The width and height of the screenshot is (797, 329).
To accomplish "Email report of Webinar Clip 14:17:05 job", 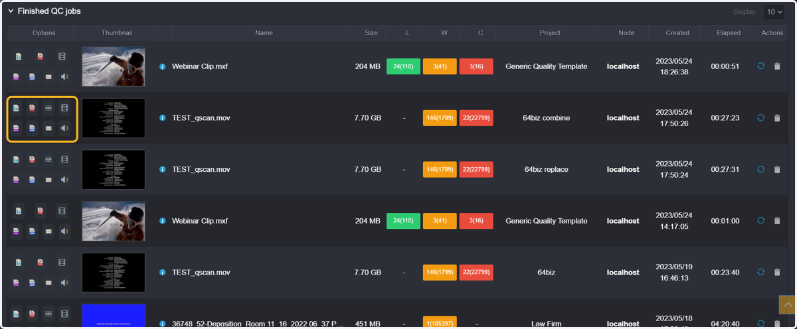I will pos(48,231).
